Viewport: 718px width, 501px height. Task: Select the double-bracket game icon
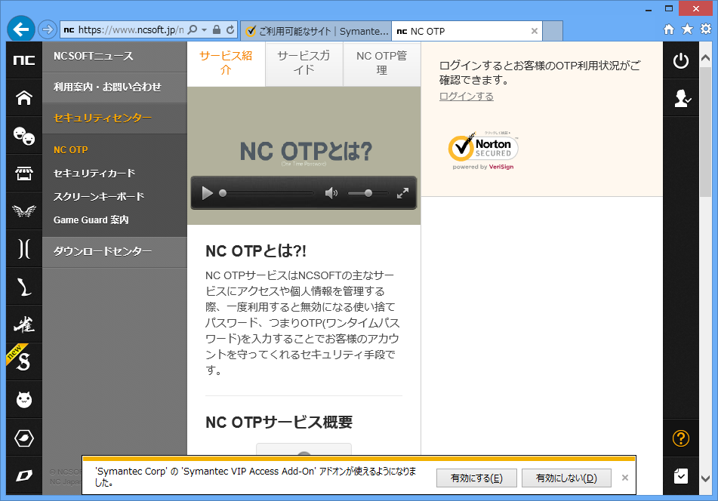(x=24, y=249)
